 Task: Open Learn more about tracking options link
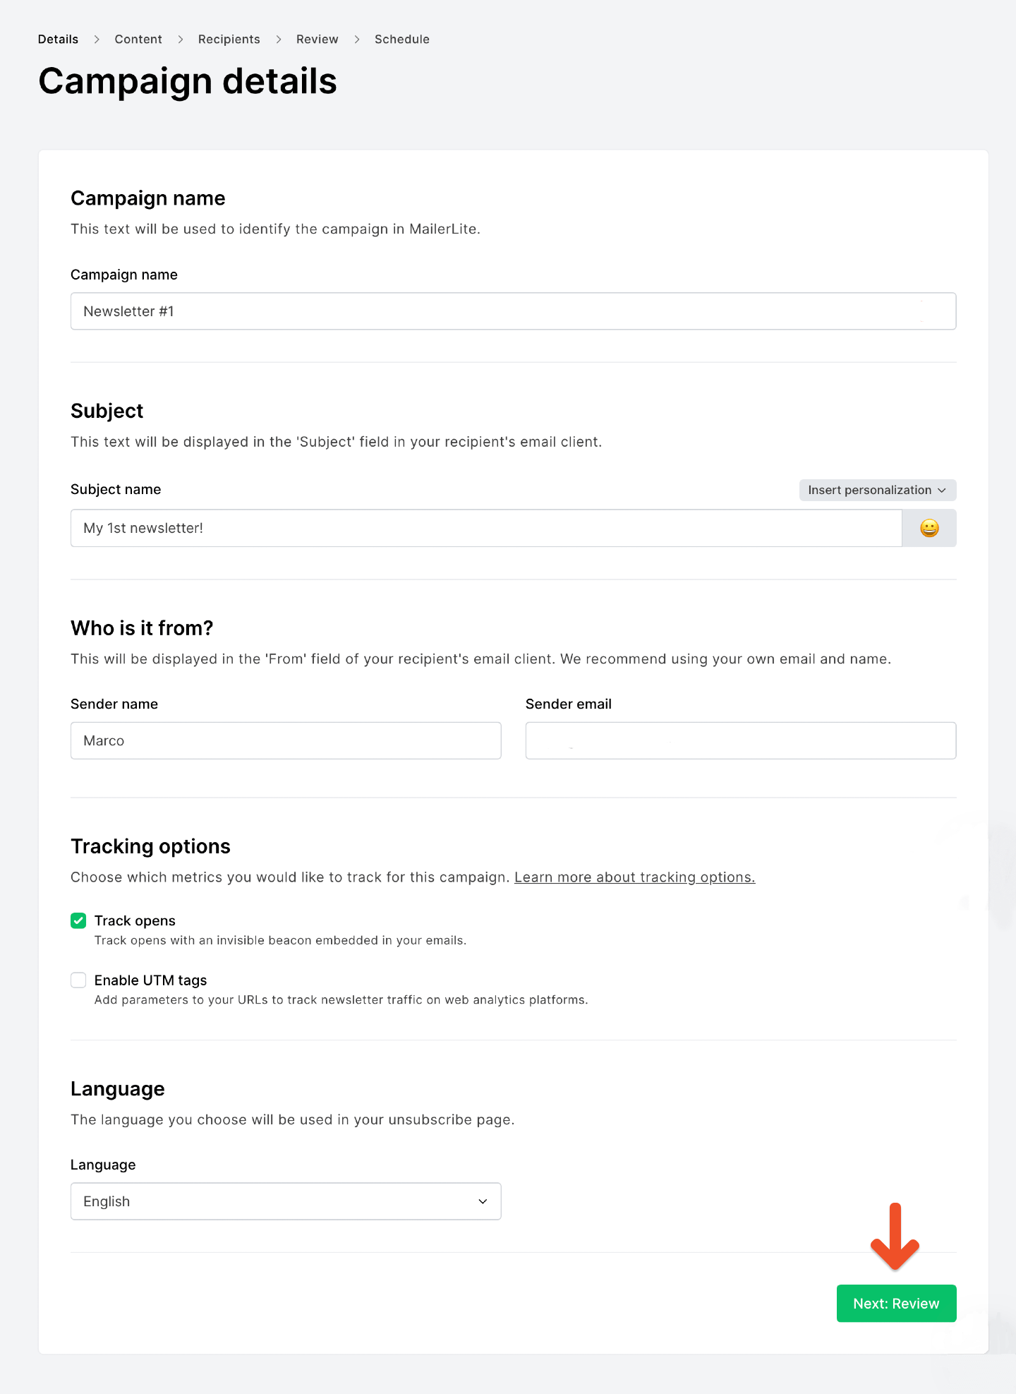(x=634, y=877)
